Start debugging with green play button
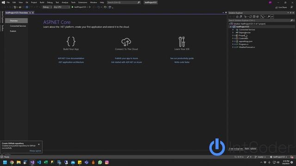 [72, 7]
